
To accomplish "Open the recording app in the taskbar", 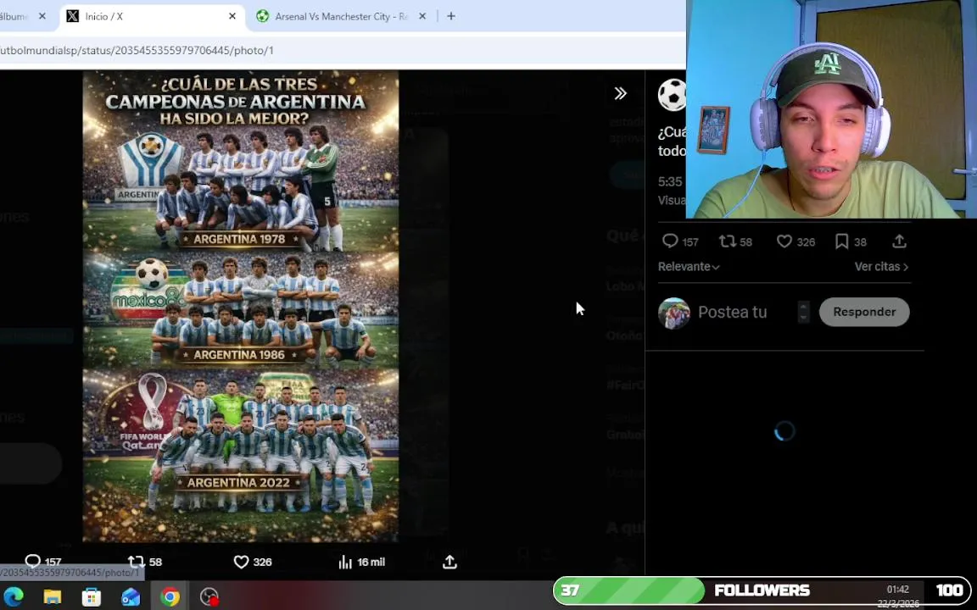I will tap(209, 597).
